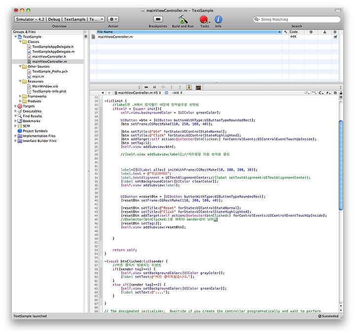Select mainViewController.h file

pos(49,57)
